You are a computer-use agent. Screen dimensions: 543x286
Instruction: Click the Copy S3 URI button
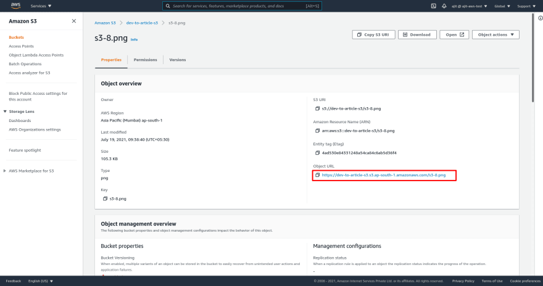tap(374, 35)
